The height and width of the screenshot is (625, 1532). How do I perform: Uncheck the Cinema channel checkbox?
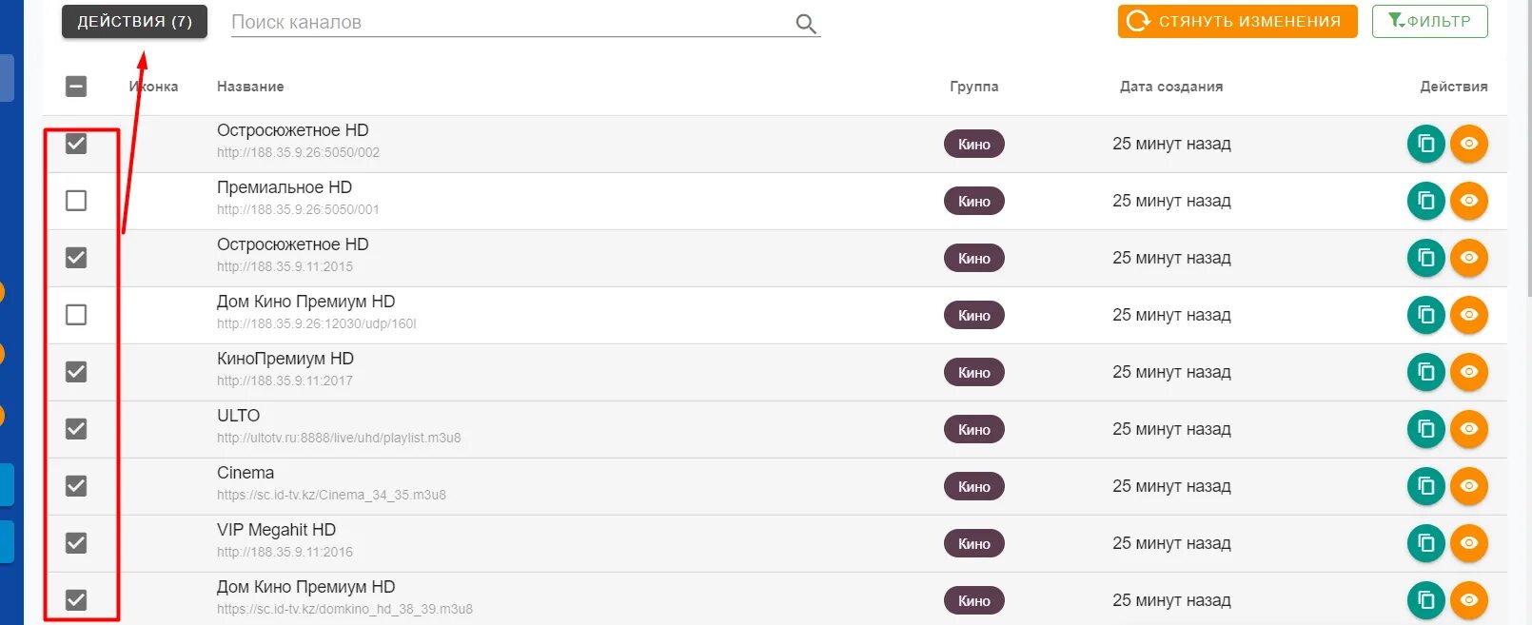pos(76,486)
